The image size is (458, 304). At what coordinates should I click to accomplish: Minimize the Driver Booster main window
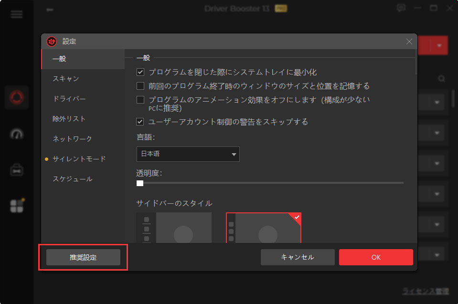(x=417, y=8)
